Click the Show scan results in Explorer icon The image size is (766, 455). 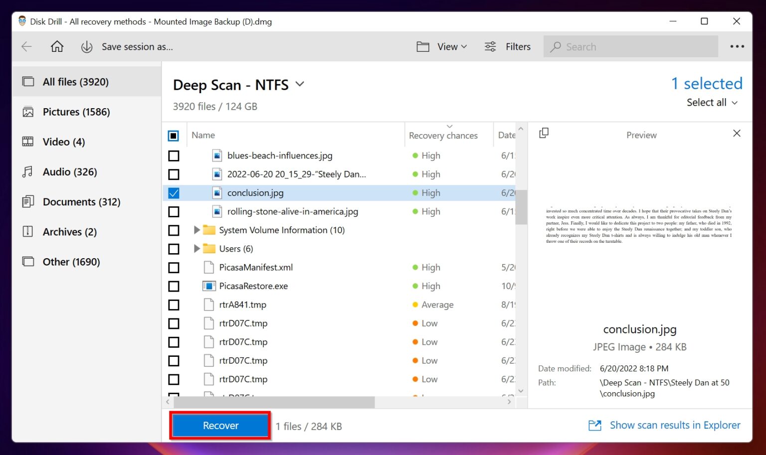[x=594, y=425]
